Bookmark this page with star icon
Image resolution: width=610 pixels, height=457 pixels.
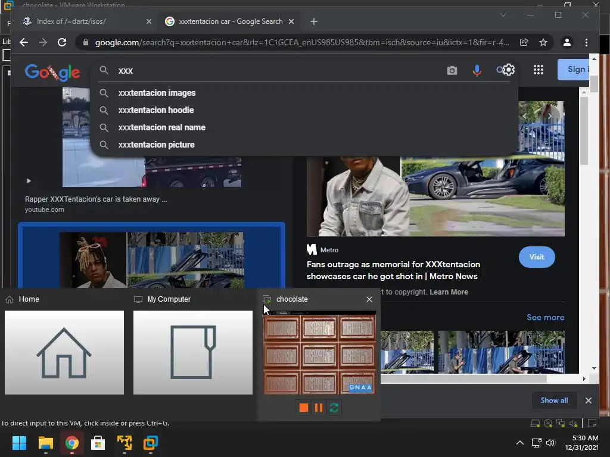coord(543,42)
